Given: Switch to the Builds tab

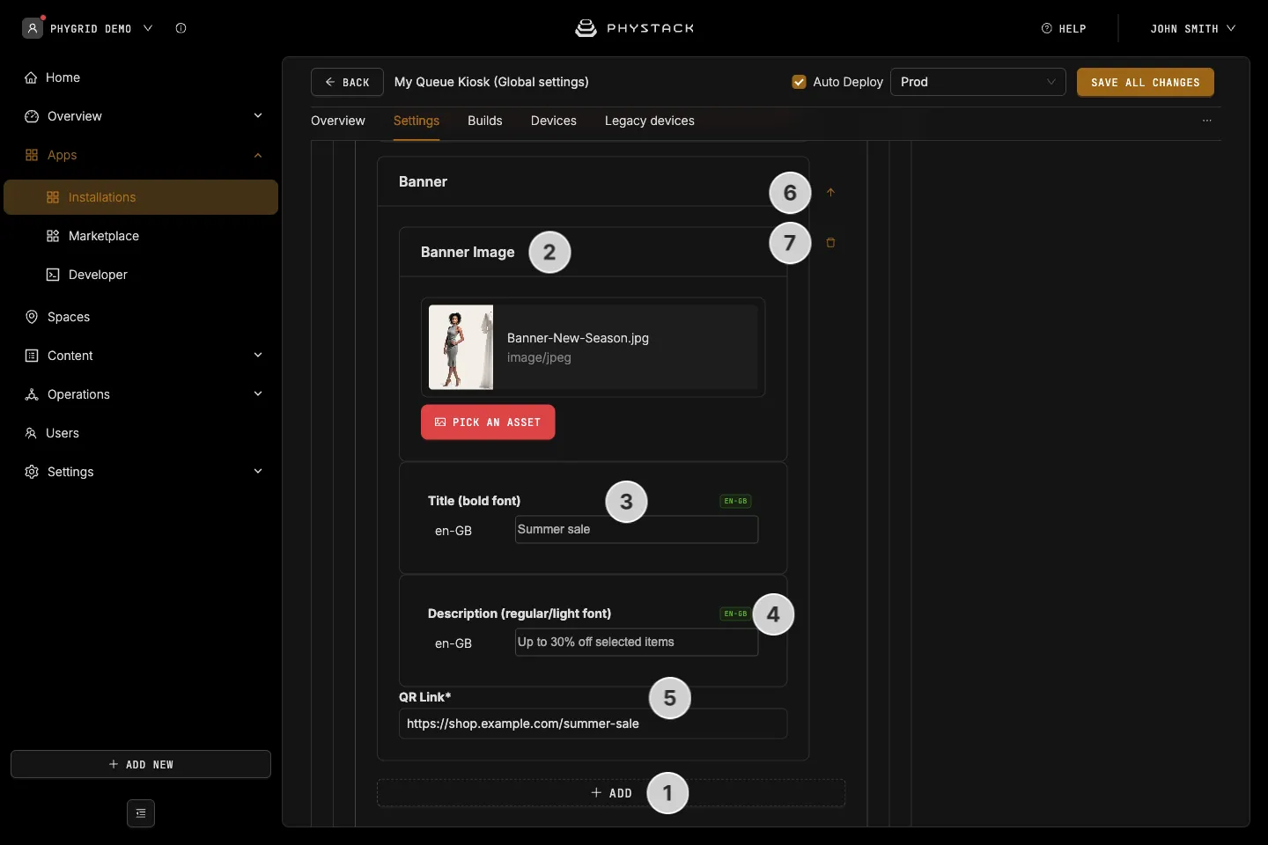Looking at the screenshot, I should tap(485, 121).
